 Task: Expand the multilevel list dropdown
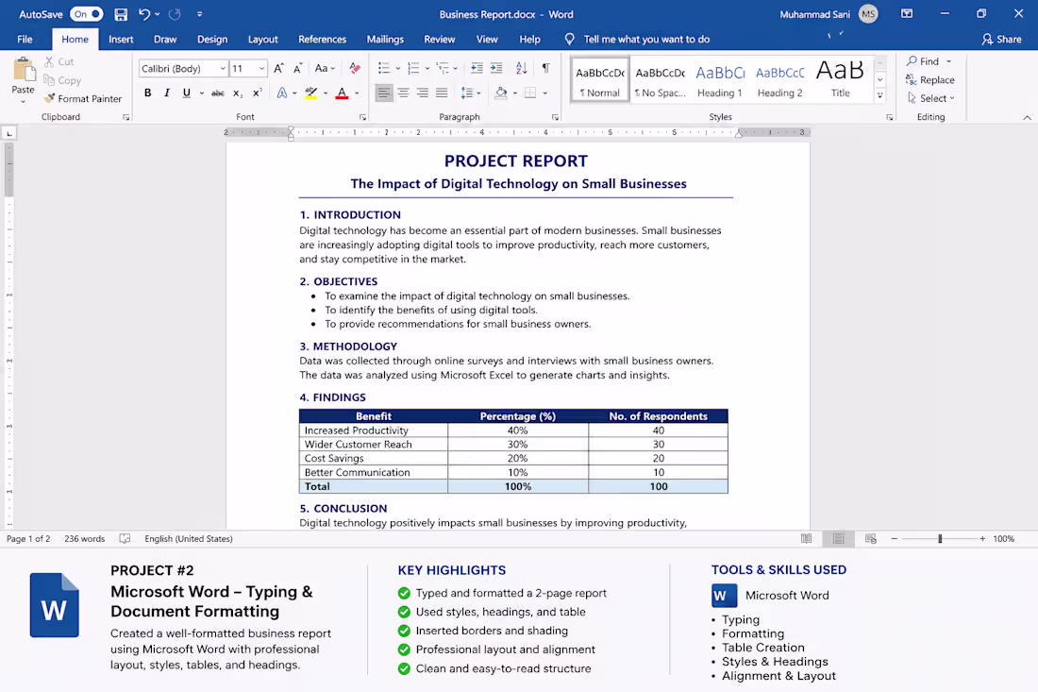pyautogui.click(x=456, y=68)
